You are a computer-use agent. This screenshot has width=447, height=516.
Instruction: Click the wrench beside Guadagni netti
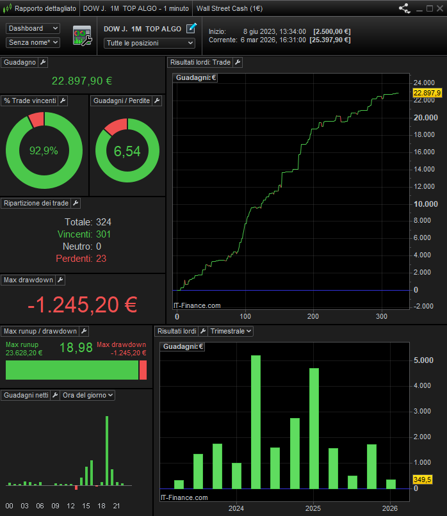55,396
